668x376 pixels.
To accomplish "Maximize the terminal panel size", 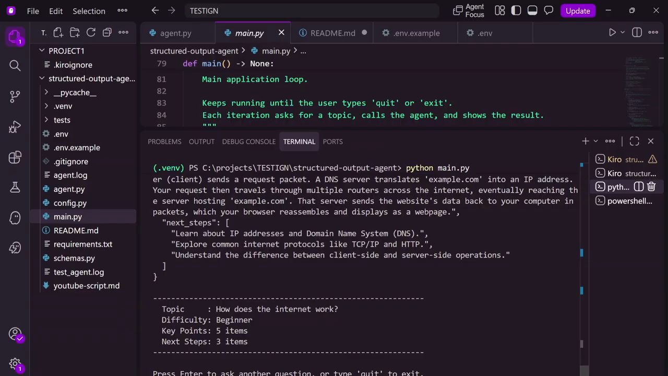I will [x=634, y=141].
